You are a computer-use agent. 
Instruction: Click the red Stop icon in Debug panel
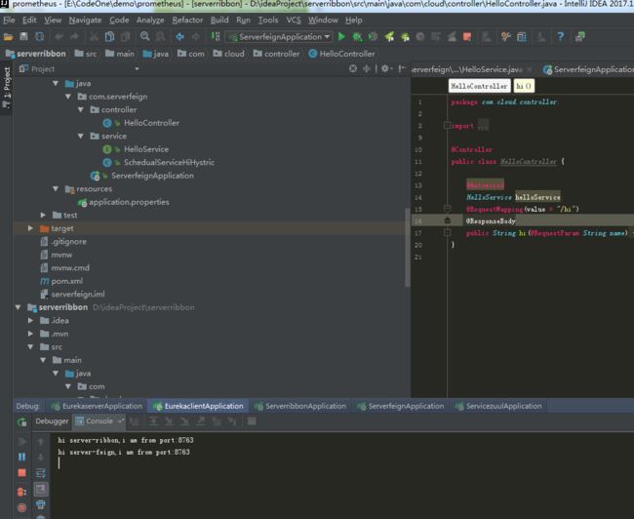21,473
